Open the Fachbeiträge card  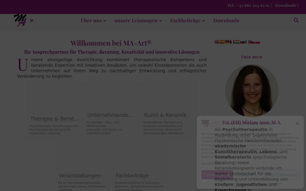(140, 165)
